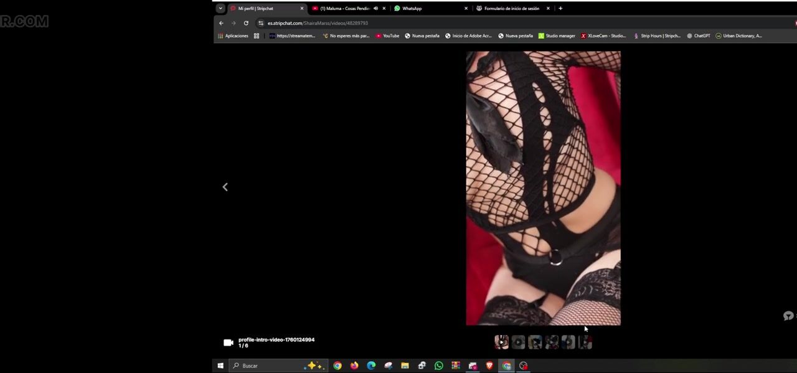
Task: Reload the current page
Action: tap(246, 23)
